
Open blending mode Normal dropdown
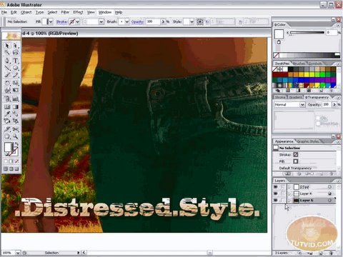pyautogui.click(x=302, y=105)
